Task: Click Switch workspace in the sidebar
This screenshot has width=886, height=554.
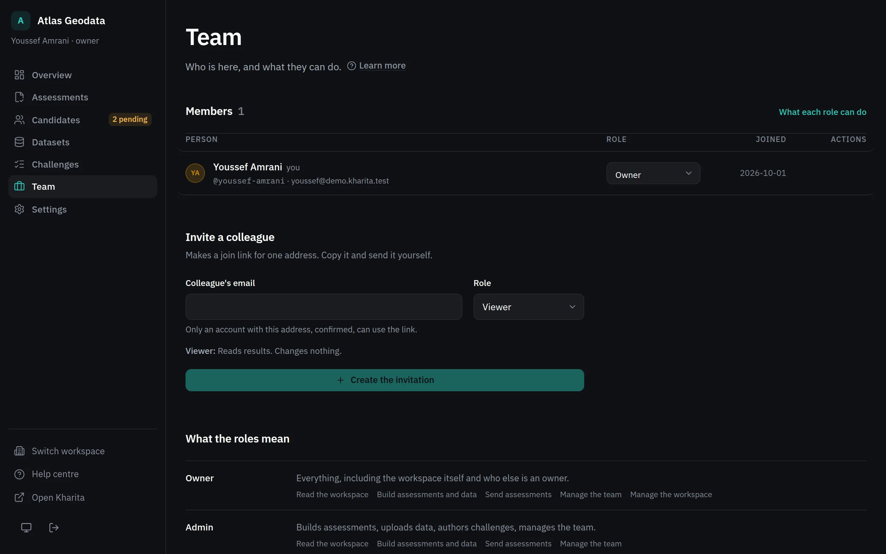Action: [83, 451]
